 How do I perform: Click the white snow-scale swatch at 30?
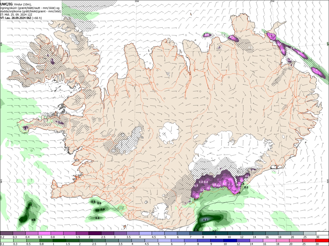pos(323,233)
